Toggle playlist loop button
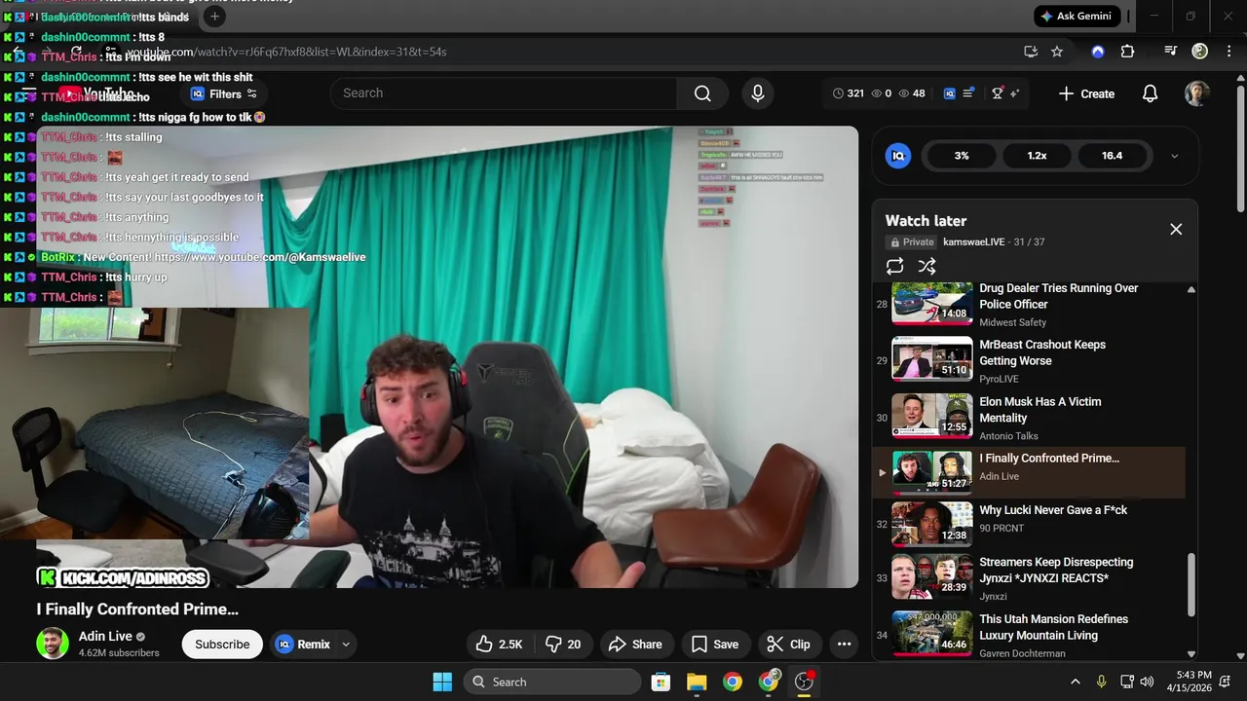 point(894,266)
